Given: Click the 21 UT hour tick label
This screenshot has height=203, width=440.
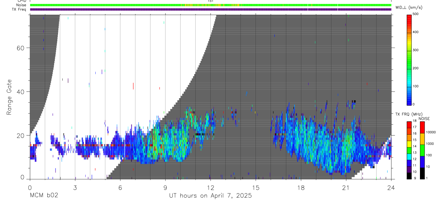Looking at the screenshot, I should coord(346,187).
